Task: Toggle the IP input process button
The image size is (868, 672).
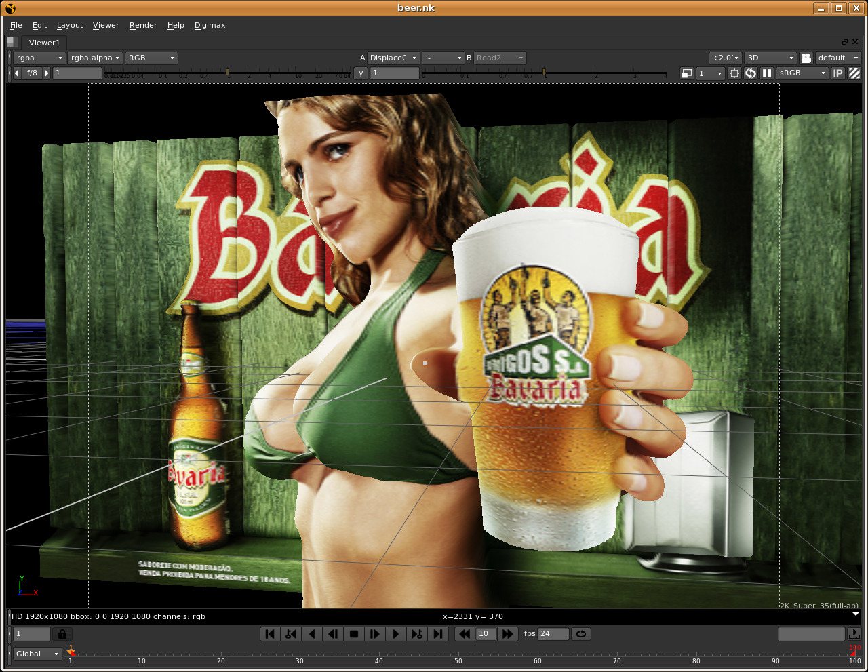Action: coord(838,73)
